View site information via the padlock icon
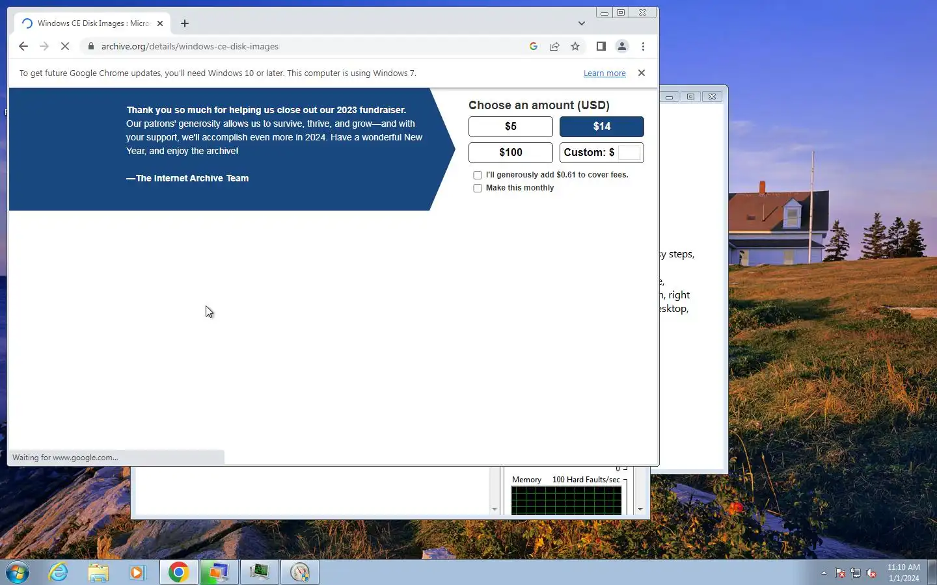This screenshot has width=937, height=585. pyautogui.click(x=91, y=46)
